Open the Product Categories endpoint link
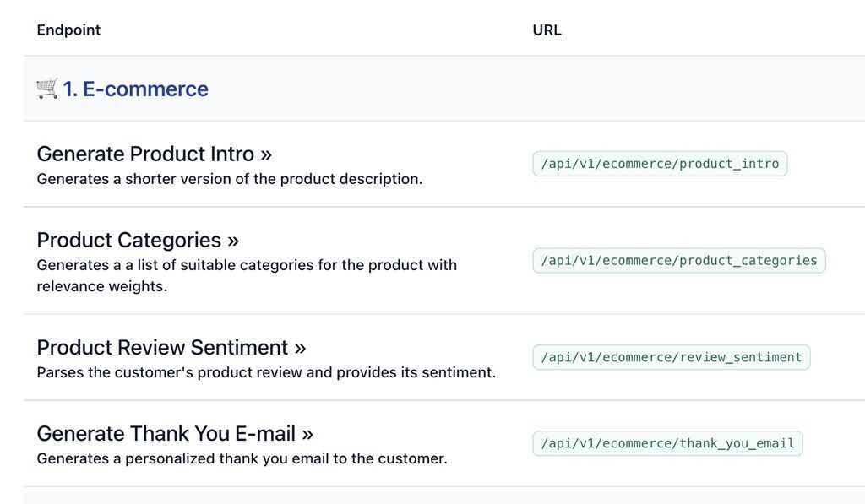 (129, 241)
